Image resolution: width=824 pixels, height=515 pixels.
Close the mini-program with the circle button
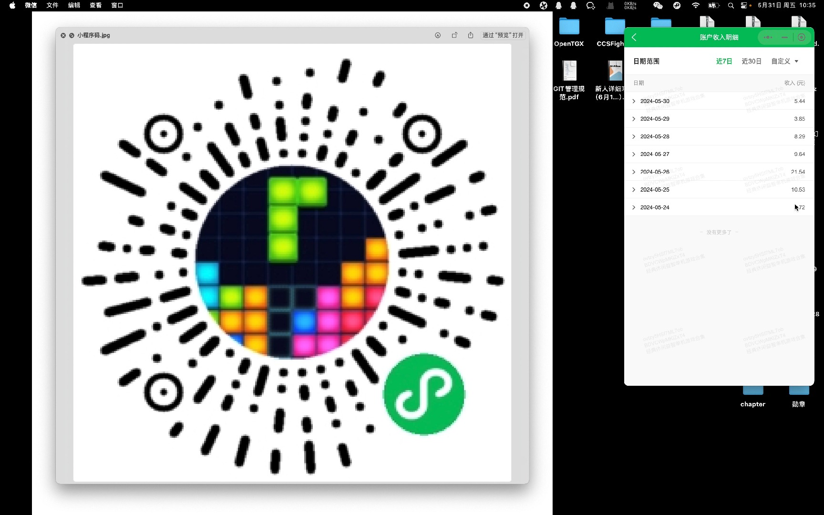[x=801, y=37]
